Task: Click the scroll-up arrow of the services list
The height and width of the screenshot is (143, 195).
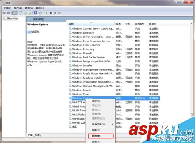Action: coord(191,24)
